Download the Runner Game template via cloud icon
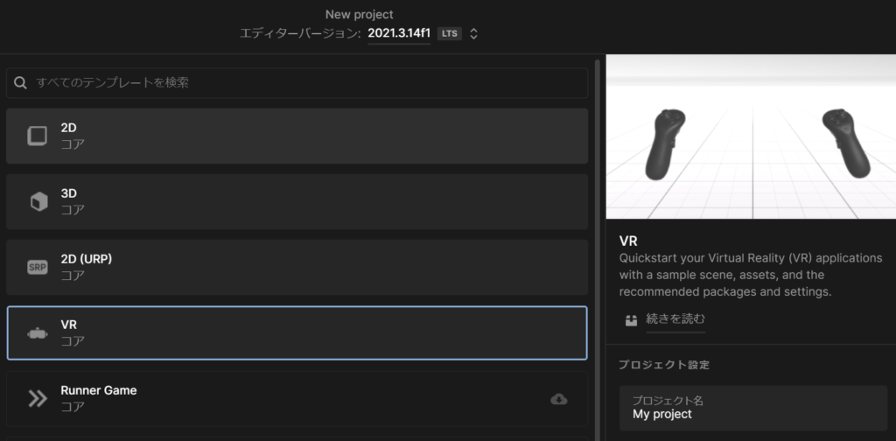 tap(559, 399)
